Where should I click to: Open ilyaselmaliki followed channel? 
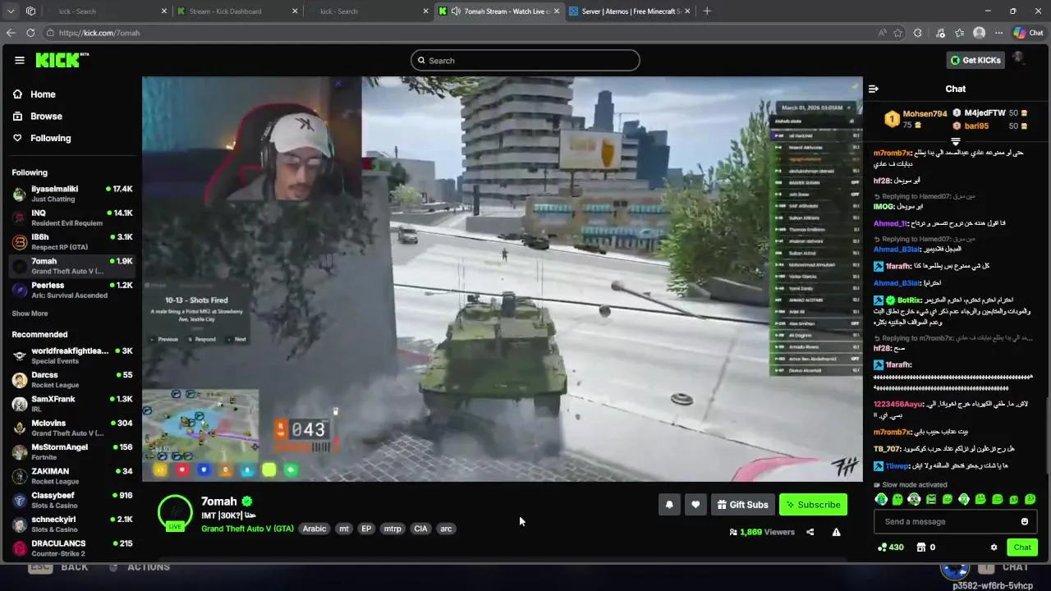click(x=72, y=194)
